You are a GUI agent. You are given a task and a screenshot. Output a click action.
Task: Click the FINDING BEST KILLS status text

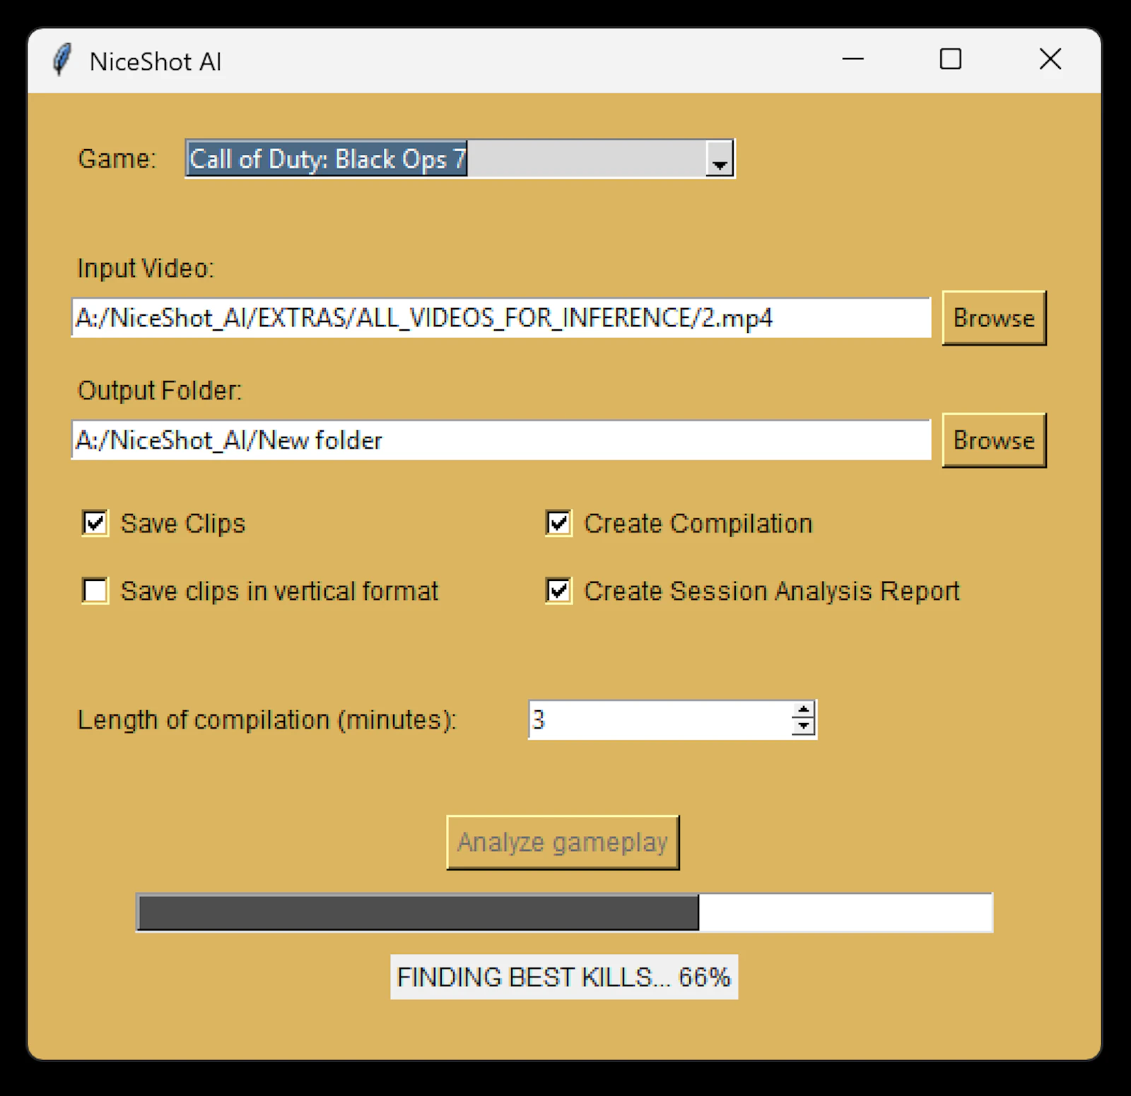[564, 977]
